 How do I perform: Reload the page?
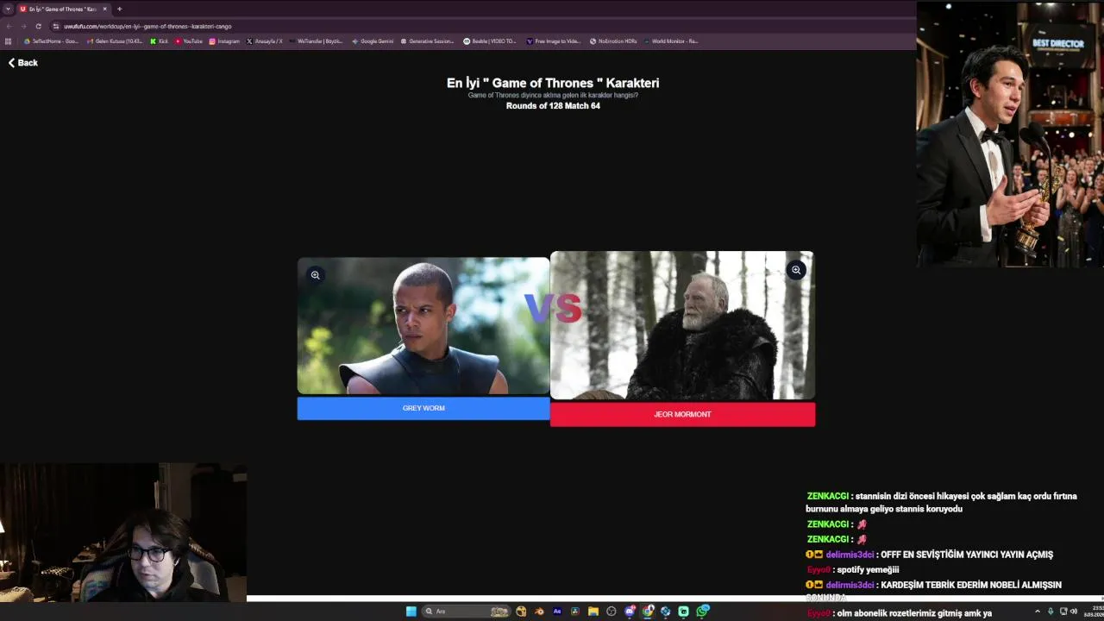(38, 26)
